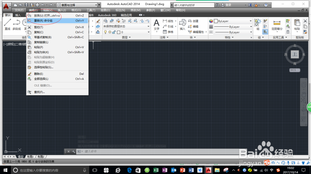Choose 重做(R) 命令组 in the edit menu

click(57, 21)
